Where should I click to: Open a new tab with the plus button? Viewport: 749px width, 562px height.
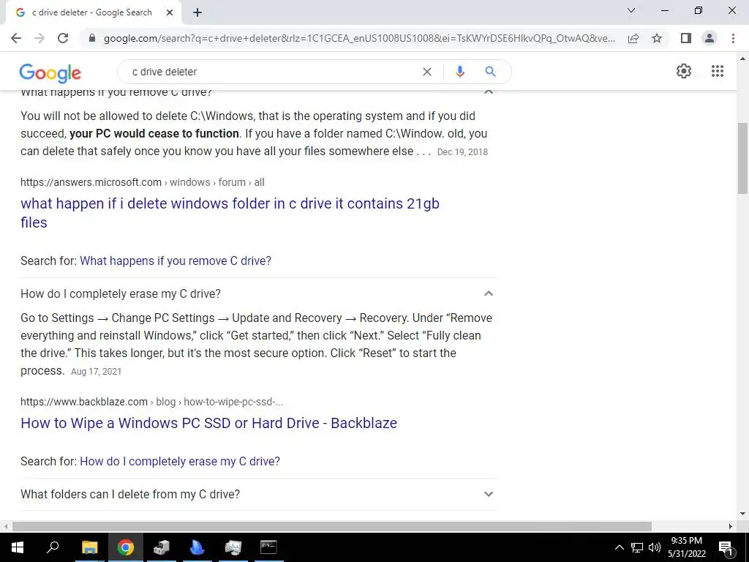[x=197, y=13]
